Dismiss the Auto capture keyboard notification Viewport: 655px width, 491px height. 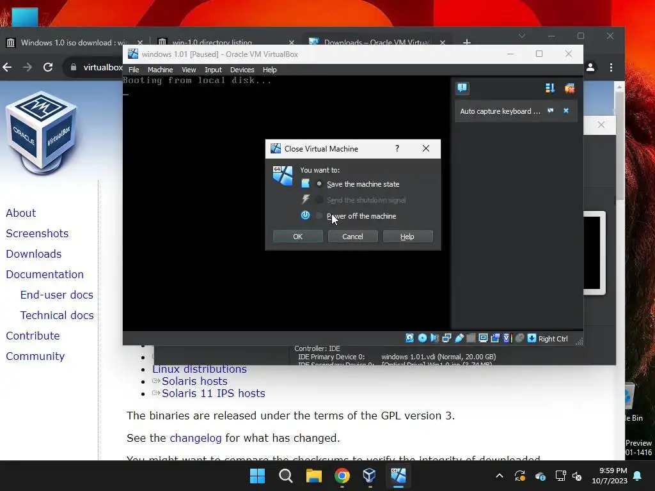[566, 111]
